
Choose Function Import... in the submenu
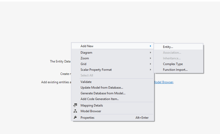(x=178, y=70)
